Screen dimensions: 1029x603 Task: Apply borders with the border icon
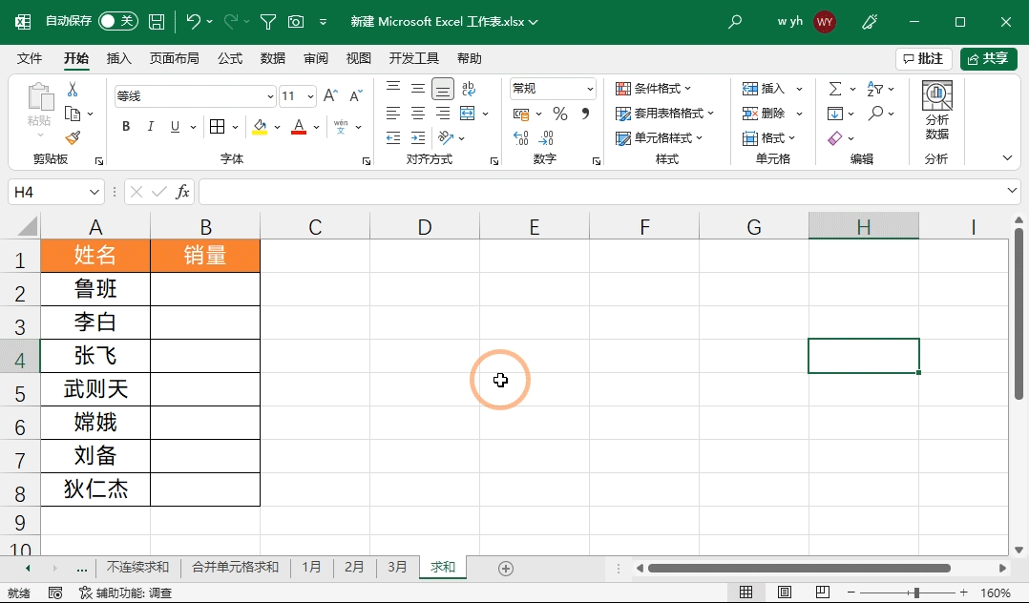pos(218,127)
